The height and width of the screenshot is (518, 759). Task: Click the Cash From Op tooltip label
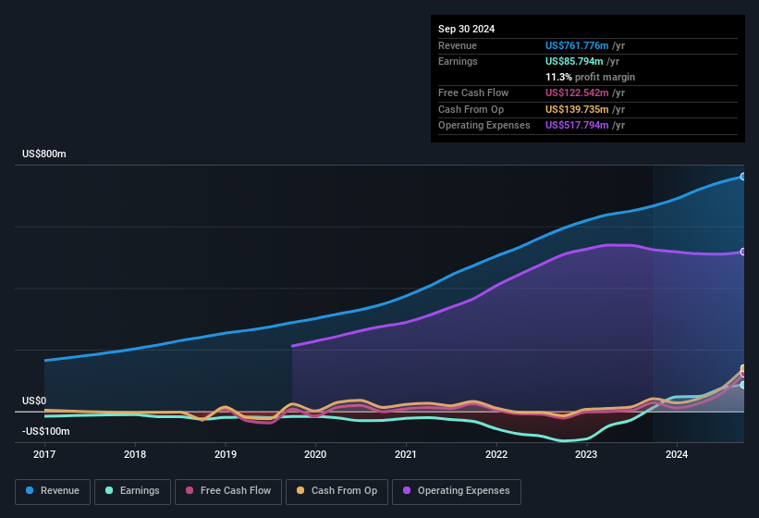coord(471,109)
